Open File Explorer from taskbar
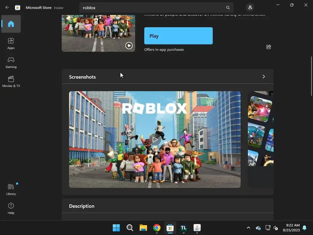The width and height of the screenshot is (313, 235). coord(143,228)
